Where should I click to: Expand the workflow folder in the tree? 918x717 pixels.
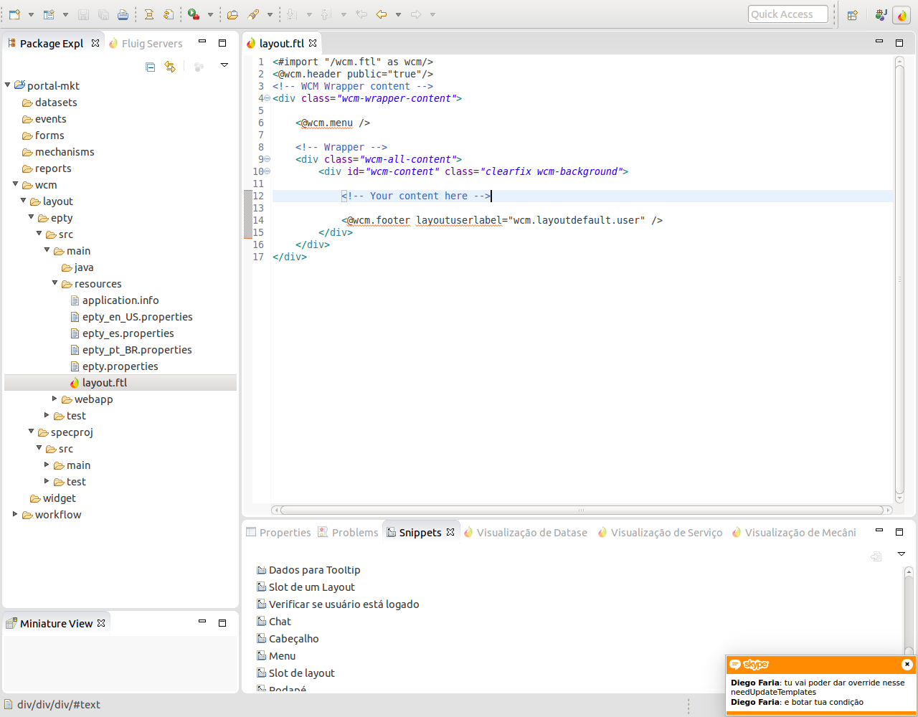tap(15, 514)
